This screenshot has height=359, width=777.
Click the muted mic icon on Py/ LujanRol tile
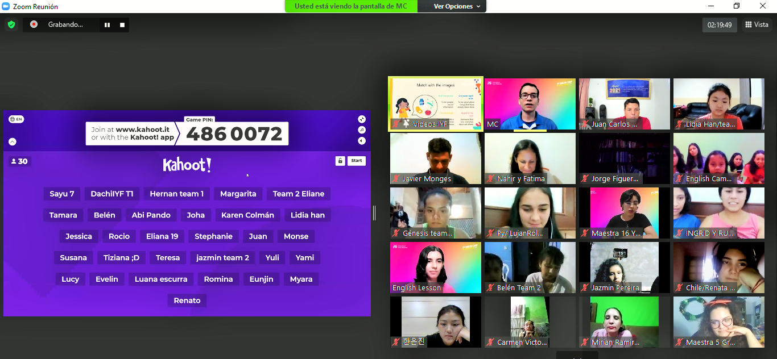490,233
